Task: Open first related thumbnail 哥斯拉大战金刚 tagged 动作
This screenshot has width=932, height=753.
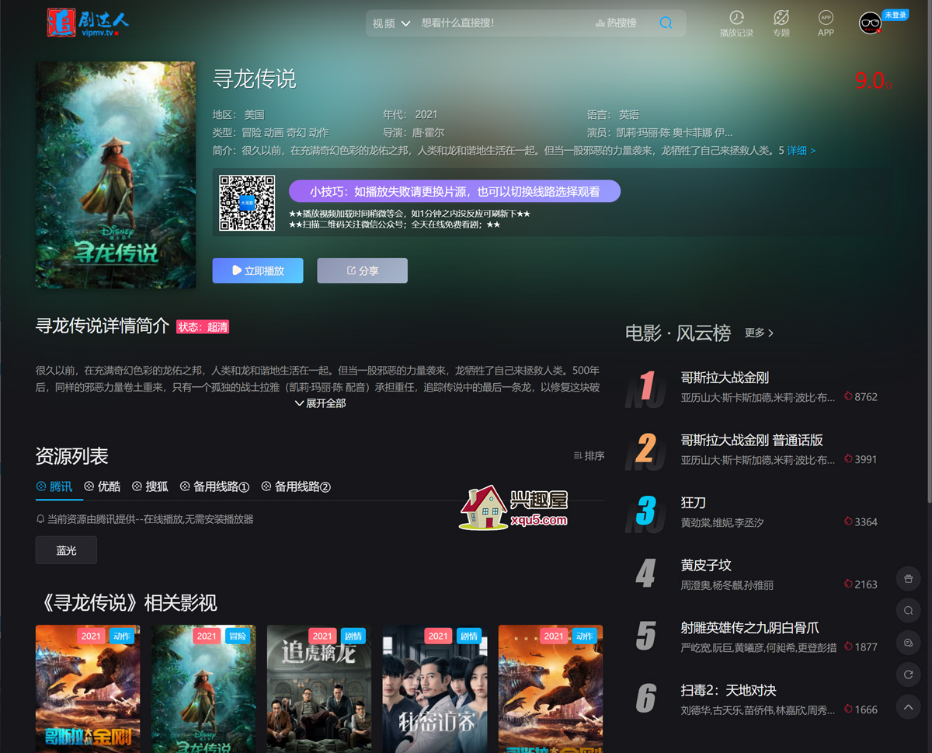Action: pyautogui.click(x=88, y=689)
